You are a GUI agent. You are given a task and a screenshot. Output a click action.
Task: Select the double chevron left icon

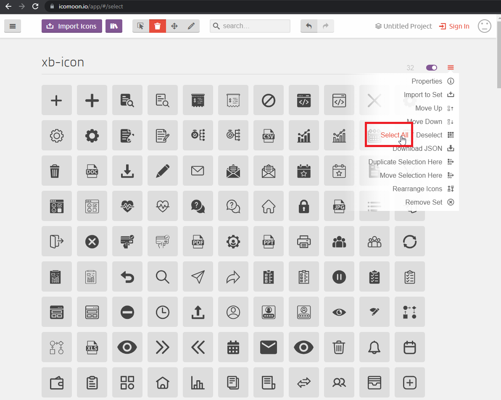(198, 347)
